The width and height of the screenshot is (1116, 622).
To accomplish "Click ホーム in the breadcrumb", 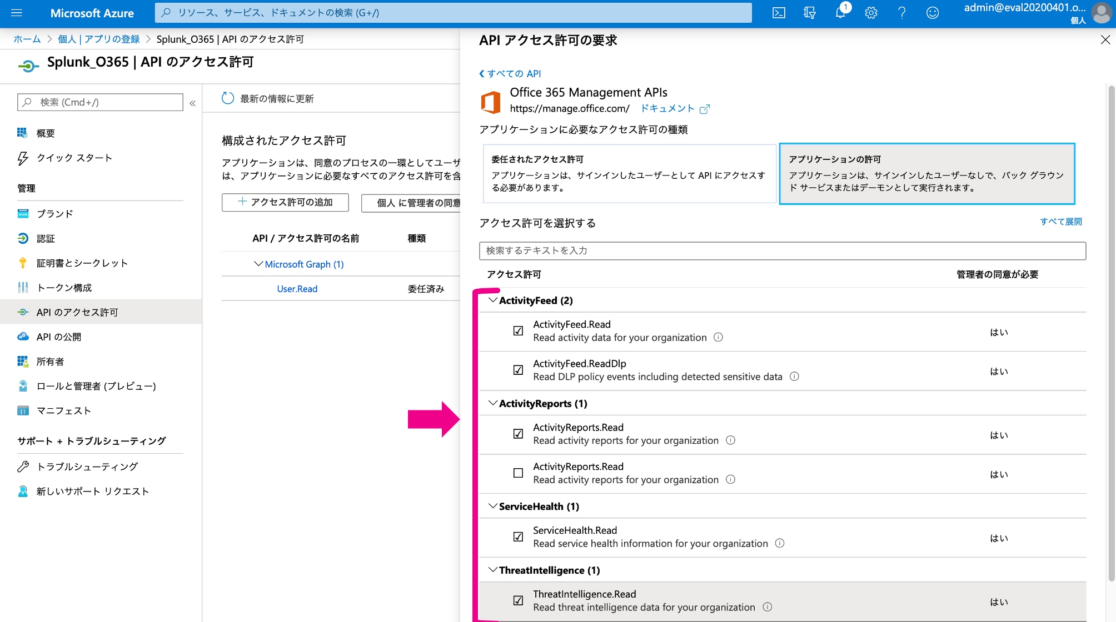I will (x=27, y=39).
